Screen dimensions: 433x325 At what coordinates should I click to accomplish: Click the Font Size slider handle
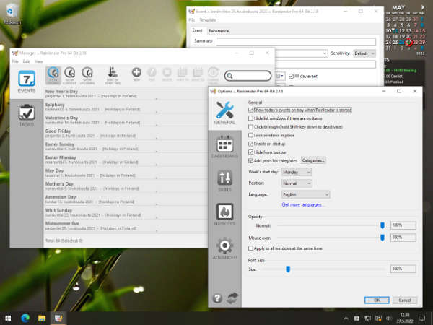click(x=287, y=269)
